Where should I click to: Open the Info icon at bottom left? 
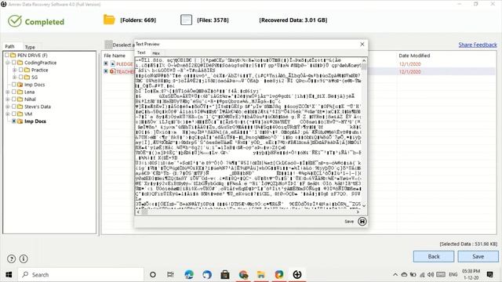pyautogui.click(x=24, y=258)
